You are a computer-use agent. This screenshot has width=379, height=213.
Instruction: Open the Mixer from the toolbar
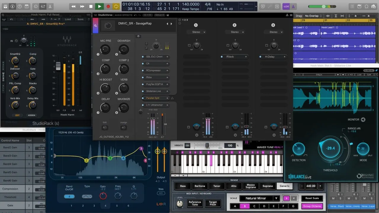[x=43, y=6]
